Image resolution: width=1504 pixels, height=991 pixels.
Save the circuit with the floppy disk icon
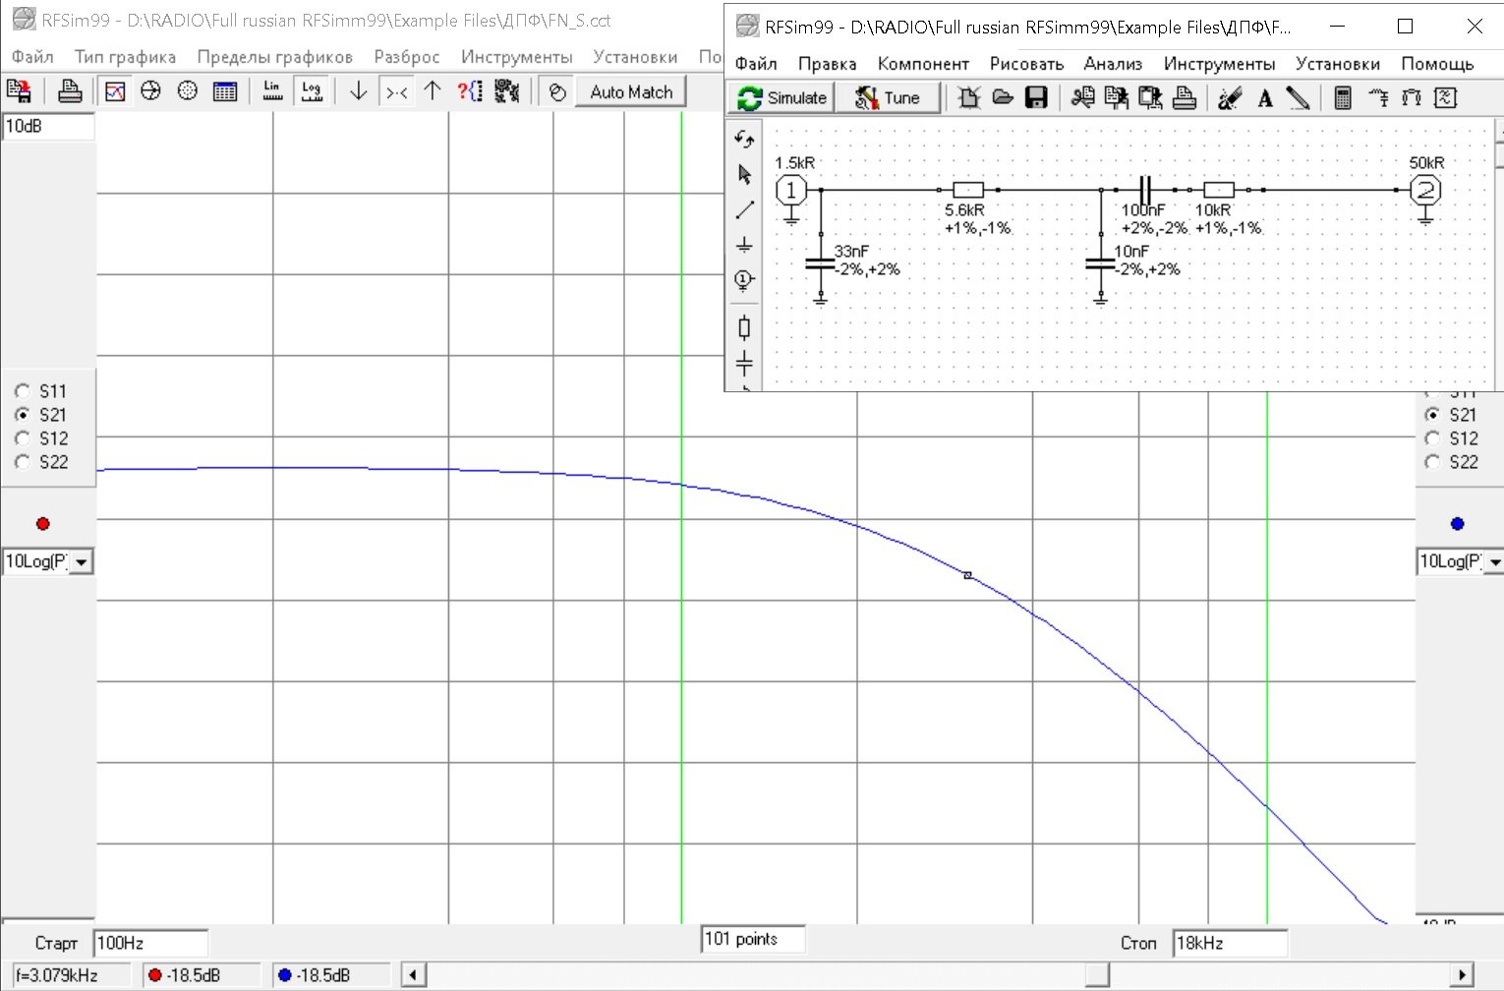(x=1036, y=98)
